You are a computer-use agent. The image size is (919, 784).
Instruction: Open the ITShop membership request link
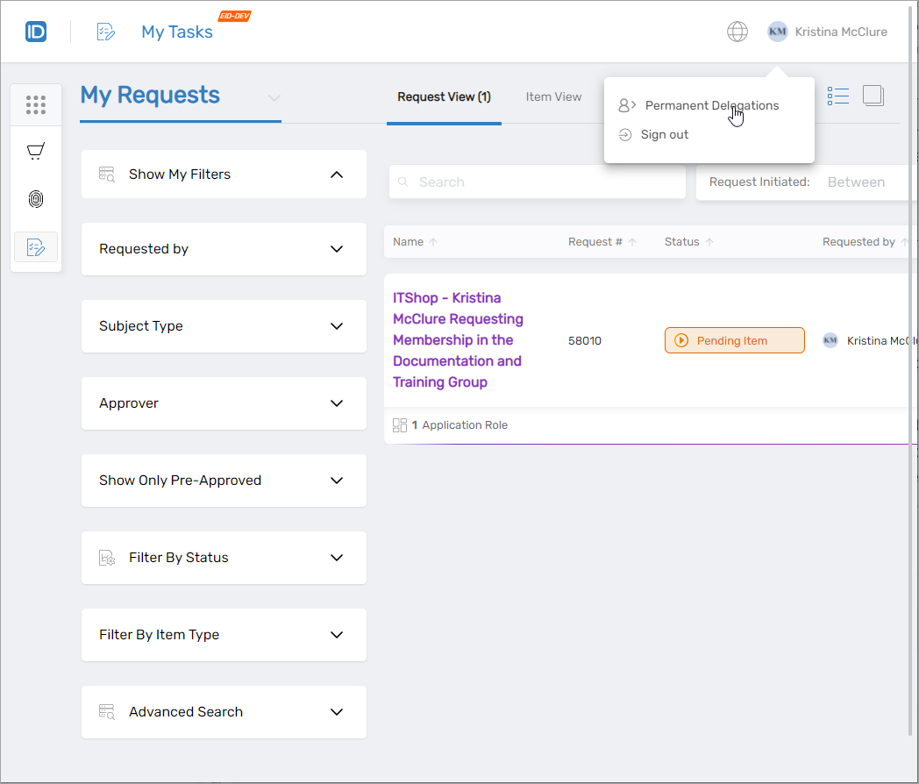pos(457,340)
